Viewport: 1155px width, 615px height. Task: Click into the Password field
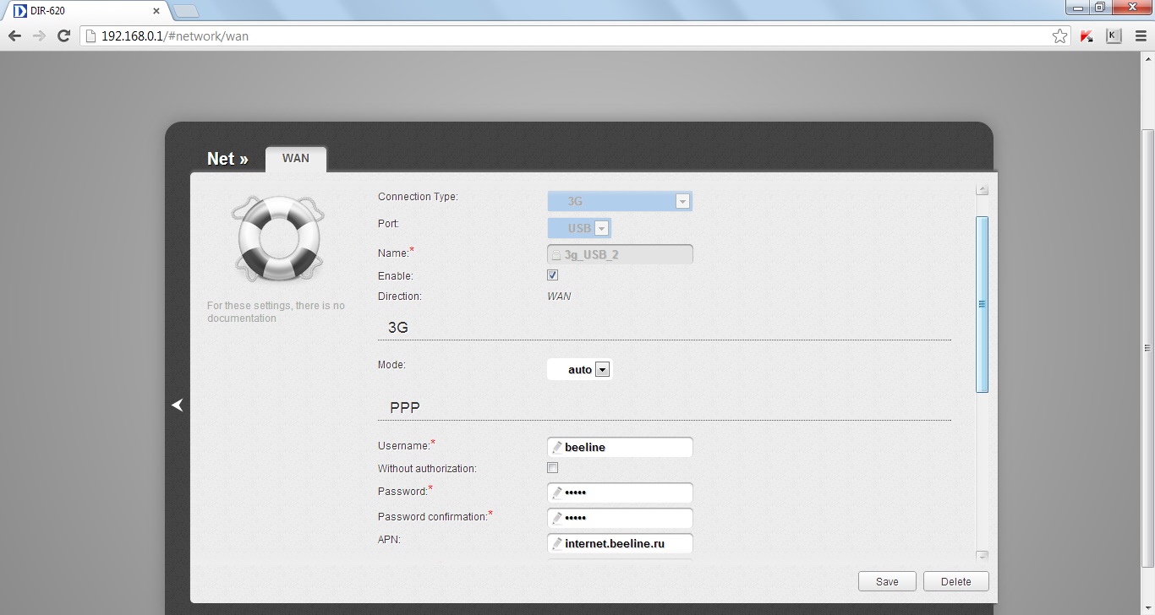(x=620, y=493)
